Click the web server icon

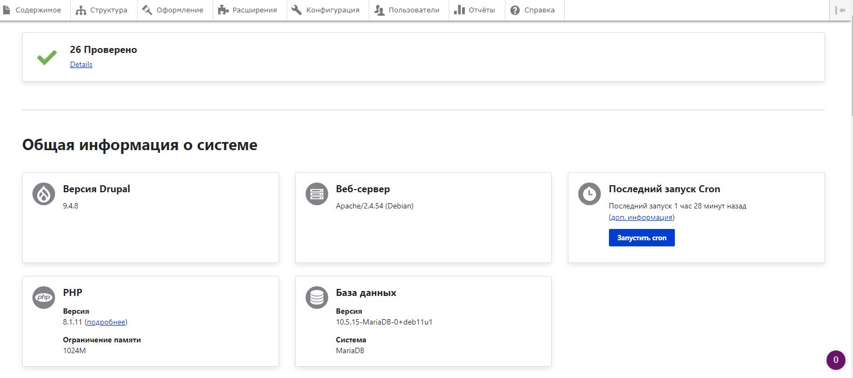(x=317, y=194)
